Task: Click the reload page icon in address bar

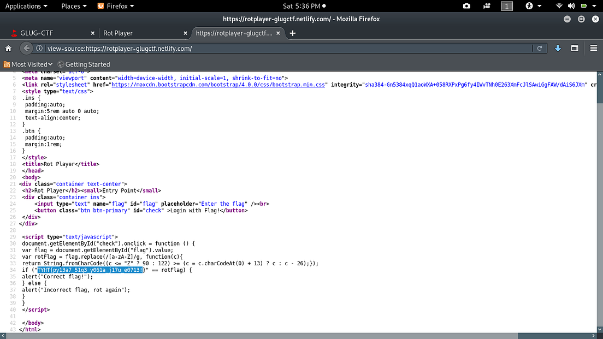Action: [540, 47]
